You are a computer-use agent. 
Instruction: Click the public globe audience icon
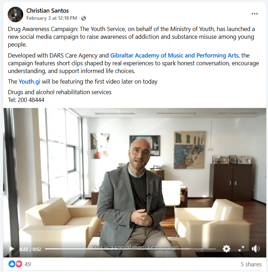(x=83, y=18)
